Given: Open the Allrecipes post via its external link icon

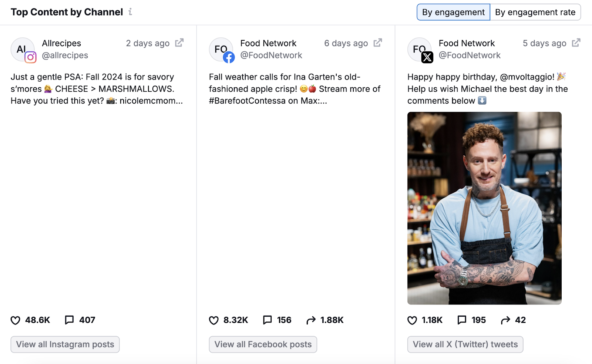Looking at the screenshot, I should [x=179, y=43].
